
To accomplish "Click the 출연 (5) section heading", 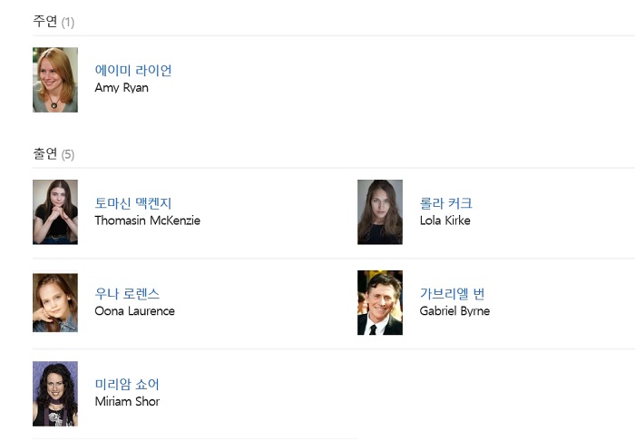I will (x=54, y=153).
